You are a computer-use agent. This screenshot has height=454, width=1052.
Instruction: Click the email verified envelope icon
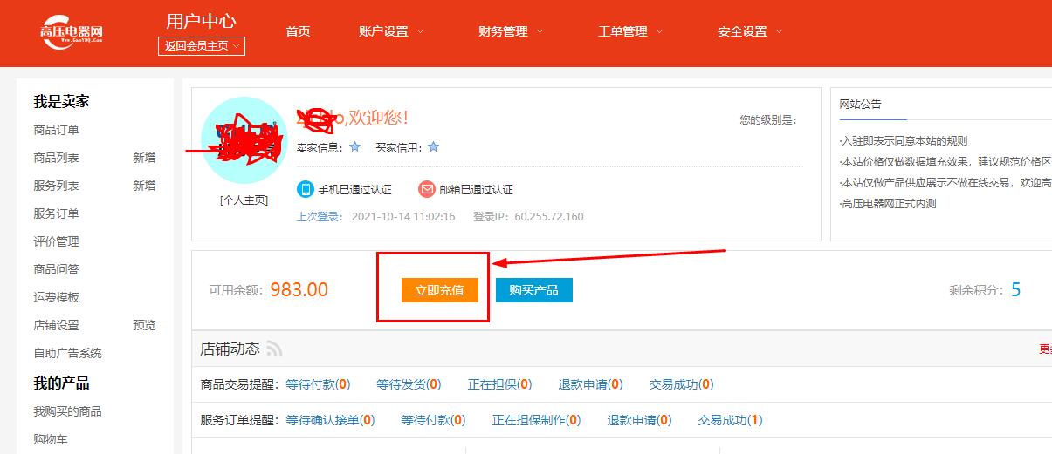coord(426,189)
